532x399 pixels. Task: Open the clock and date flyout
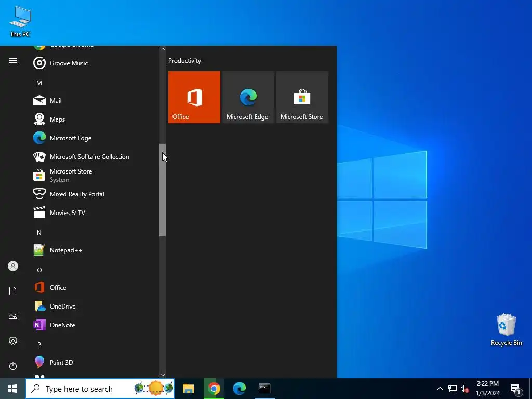point(488,389)
